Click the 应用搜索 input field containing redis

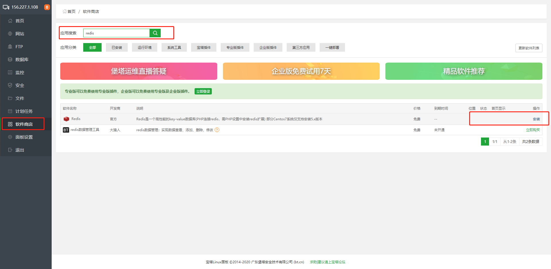117,33
